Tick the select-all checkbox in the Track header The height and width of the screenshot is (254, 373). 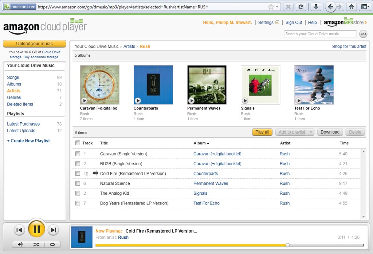coord(78,143)
